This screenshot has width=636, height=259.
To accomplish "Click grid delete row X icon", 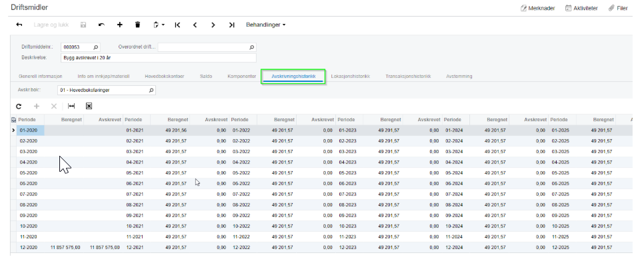I will pyautogui.click(x=53, y=106).
